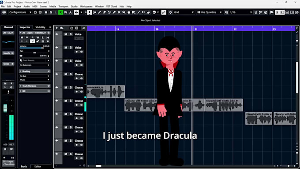Select the Range Selection tool
This screenshot has width=300, height=169.
[94, 12]
